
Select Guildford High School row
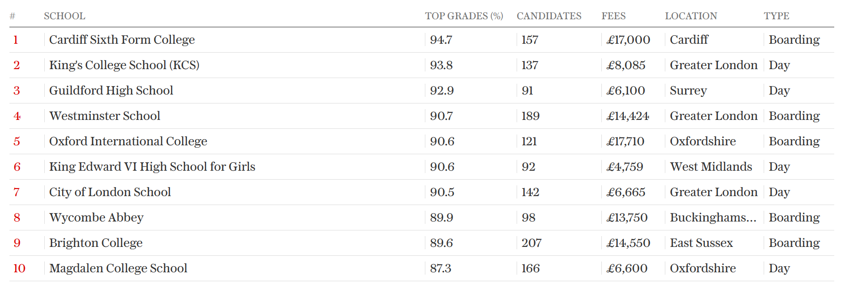click(x=422, y=90)
